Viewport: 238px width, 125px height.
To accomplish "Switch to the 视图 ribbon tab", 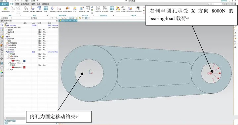I will point(33,4).
